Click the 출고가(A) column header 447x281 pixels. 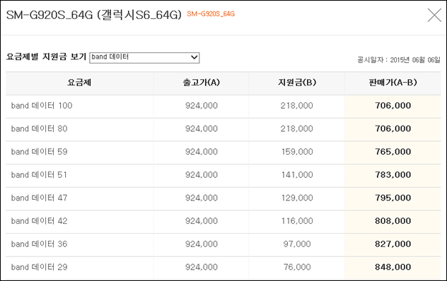(x=202, y=83)
